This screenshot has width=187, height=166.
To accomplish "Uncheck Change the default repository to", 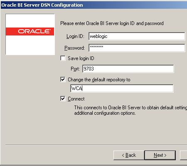I will pos(63,80).
